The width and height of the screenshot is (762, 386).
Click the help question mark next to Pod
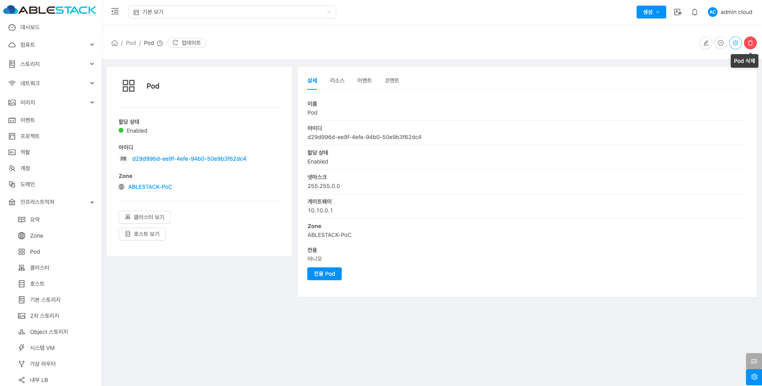[160, 43]
